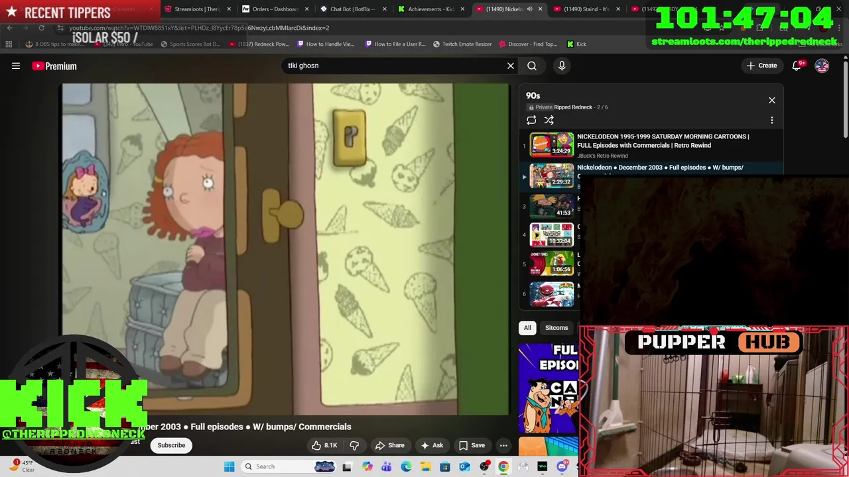Click the magnifier search button
Viewport: 849px width, 477px height.
click(x=532, y=66)
